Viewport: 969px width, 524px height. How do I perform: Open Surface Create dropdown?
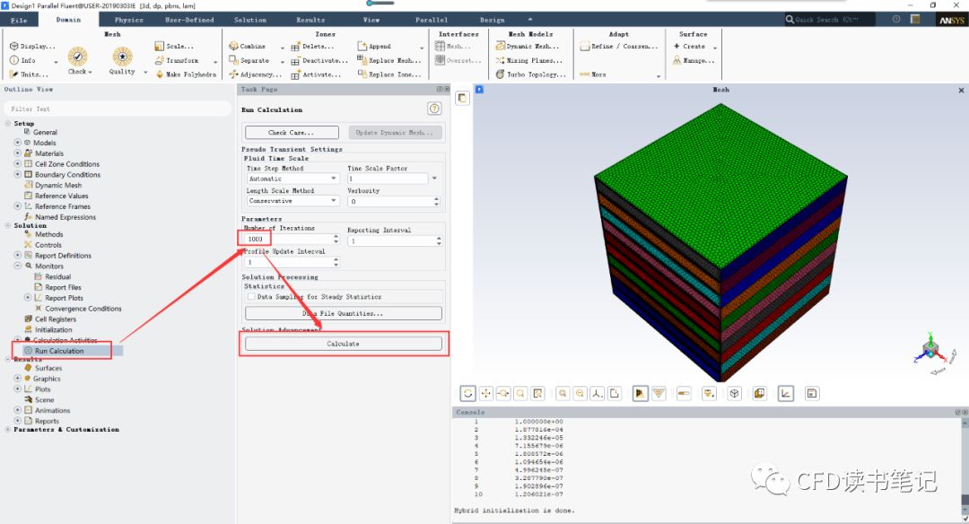(715, 47)
